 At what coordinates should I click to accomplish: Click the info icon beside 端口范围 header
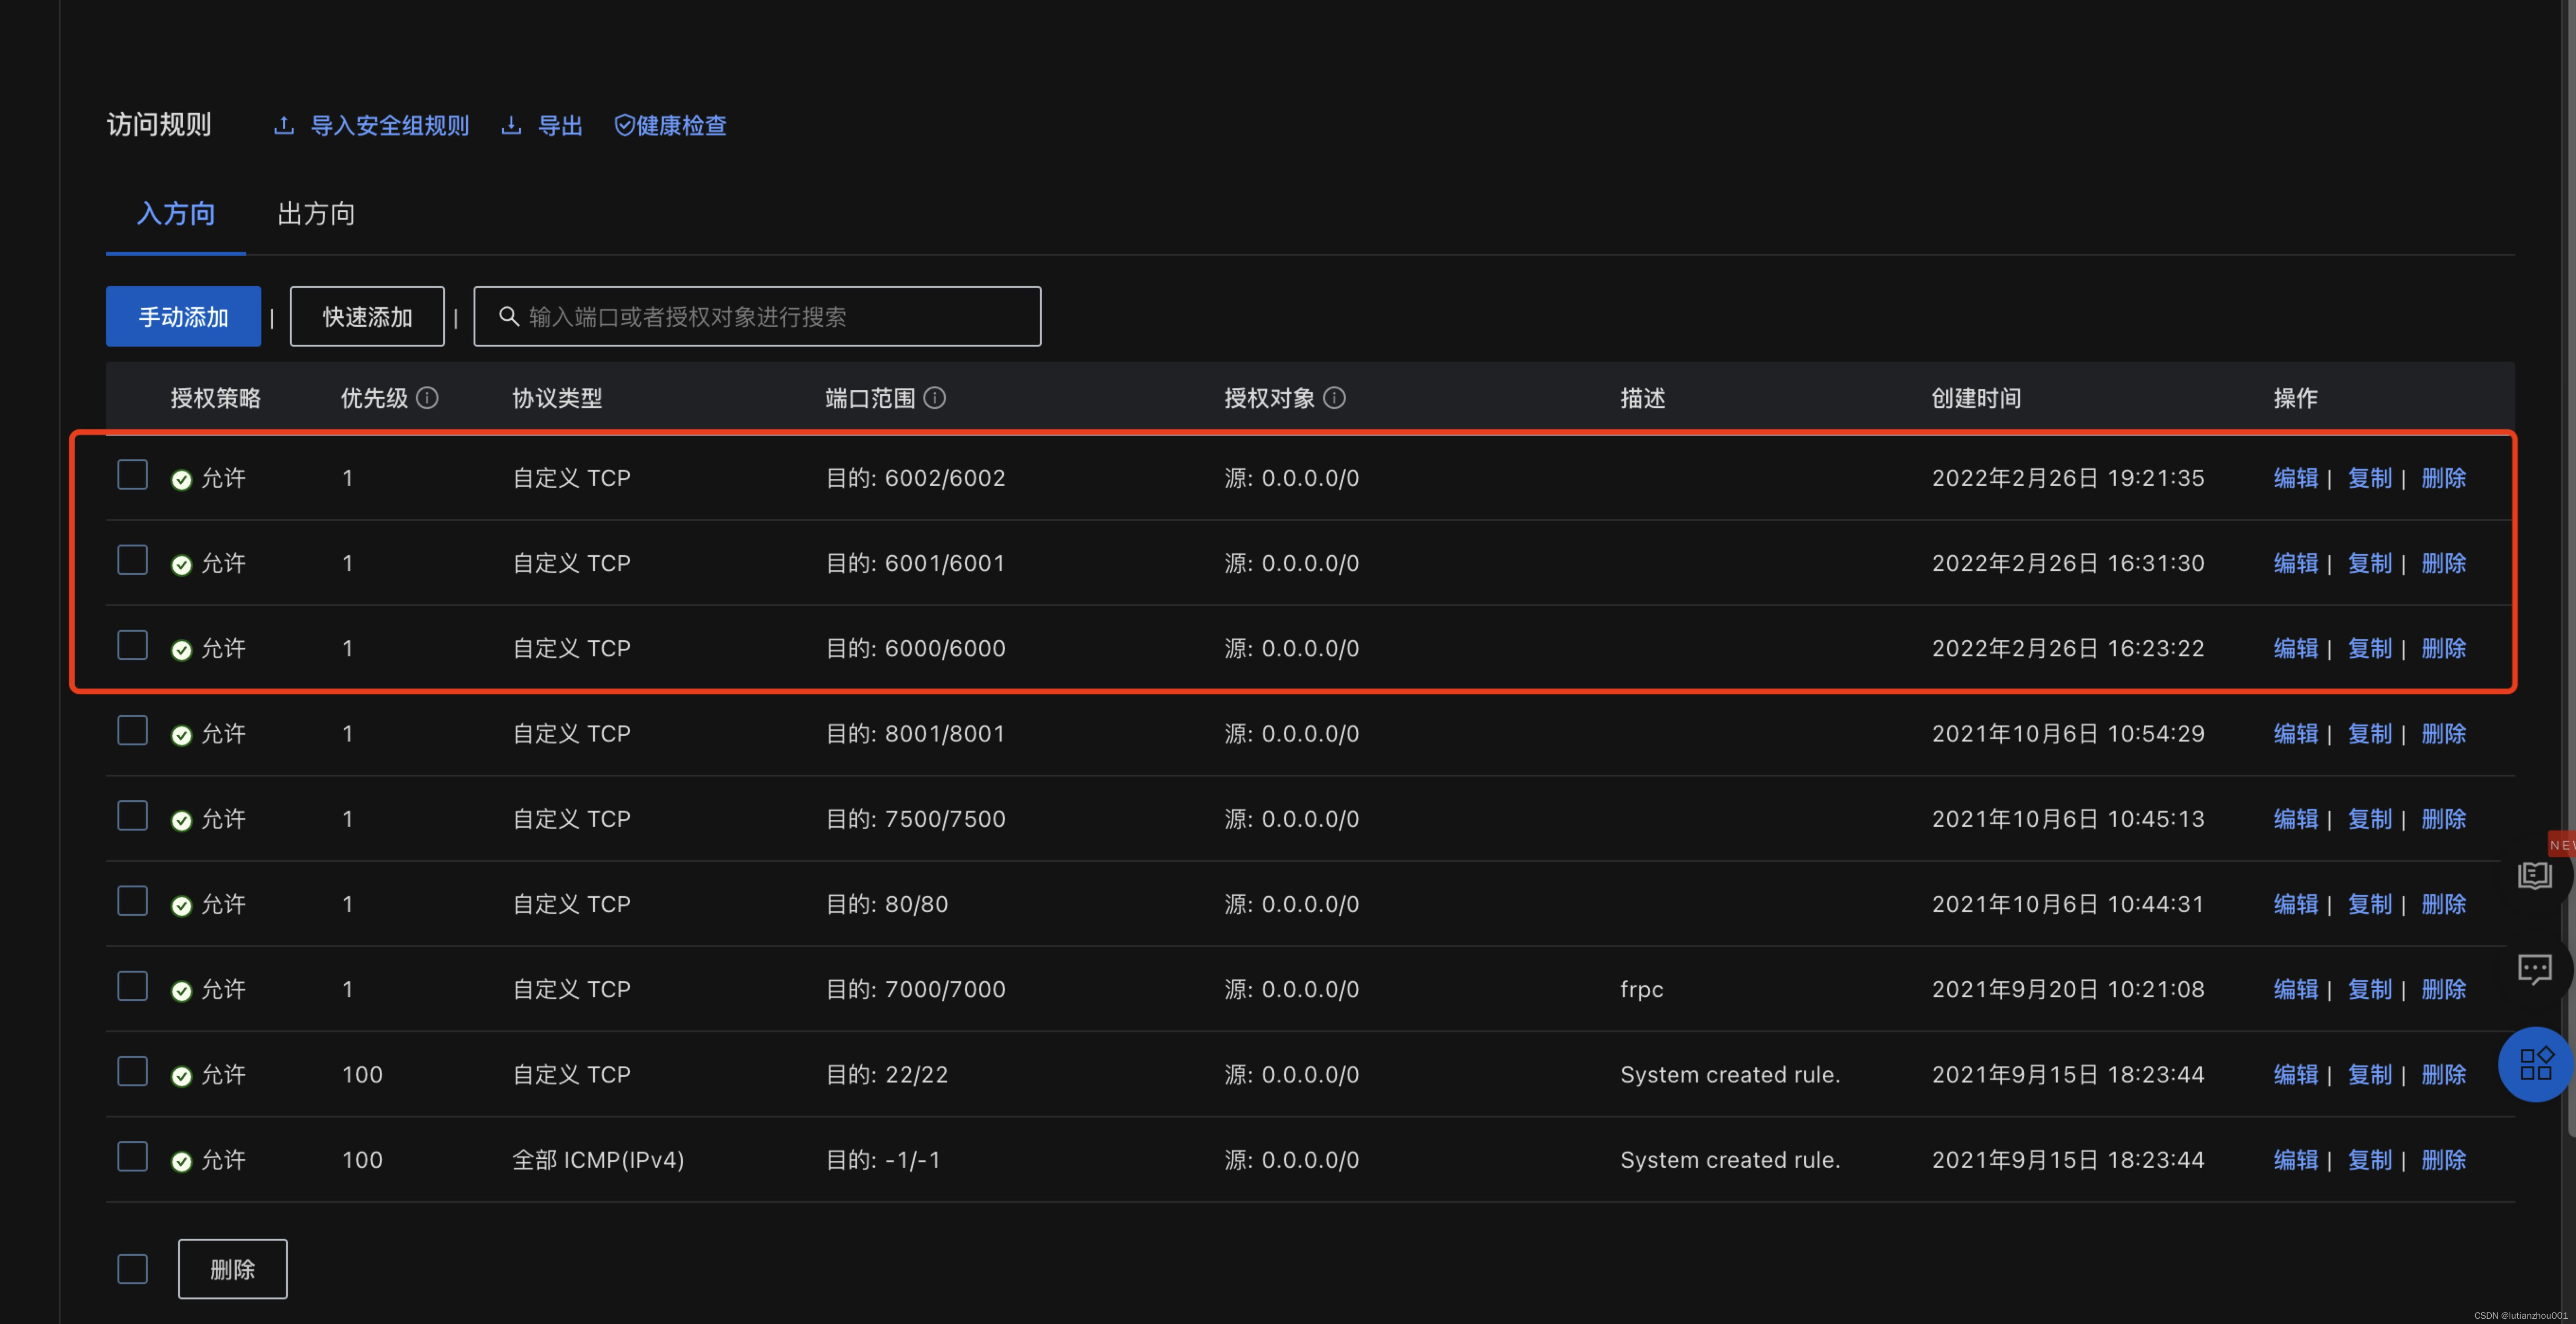tap(935, 398)
